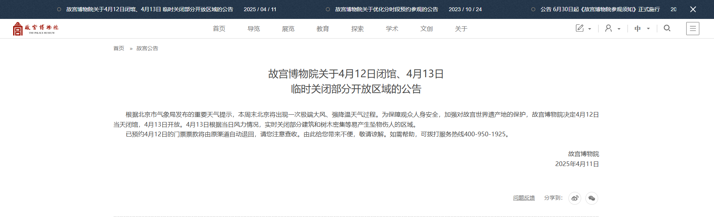Select bullet circle before 优化分时段预约 notice
The width and height of the screenshot is (714, 217).
coord(328,9)
